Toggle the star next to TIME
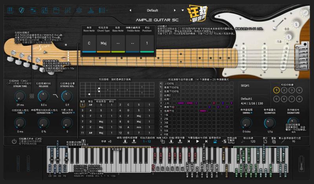The image size is (314, 184). 24,113
